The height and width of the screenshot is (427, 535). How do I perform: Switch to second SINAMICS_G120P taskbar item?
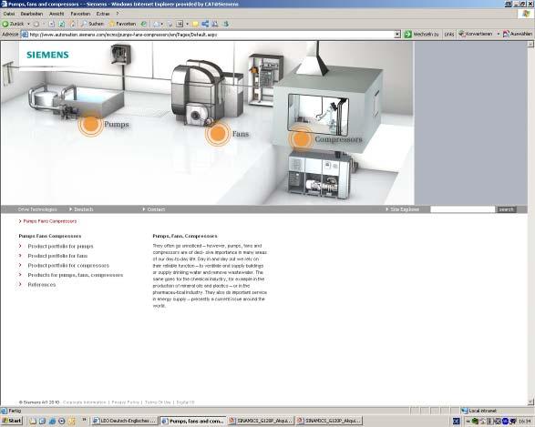(x=329, y=421)
